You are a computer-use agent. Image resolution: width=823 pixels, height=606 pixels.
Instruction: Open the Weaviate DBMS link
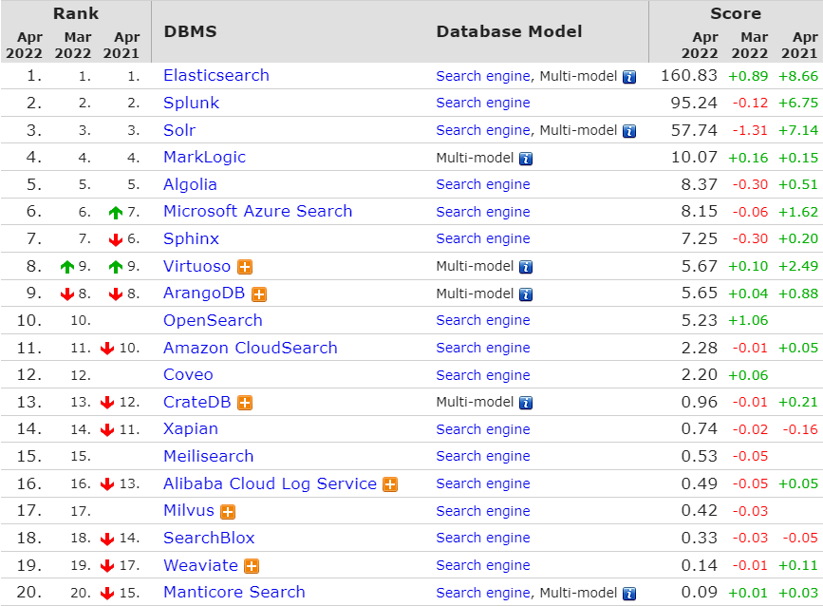coord(200,565)
